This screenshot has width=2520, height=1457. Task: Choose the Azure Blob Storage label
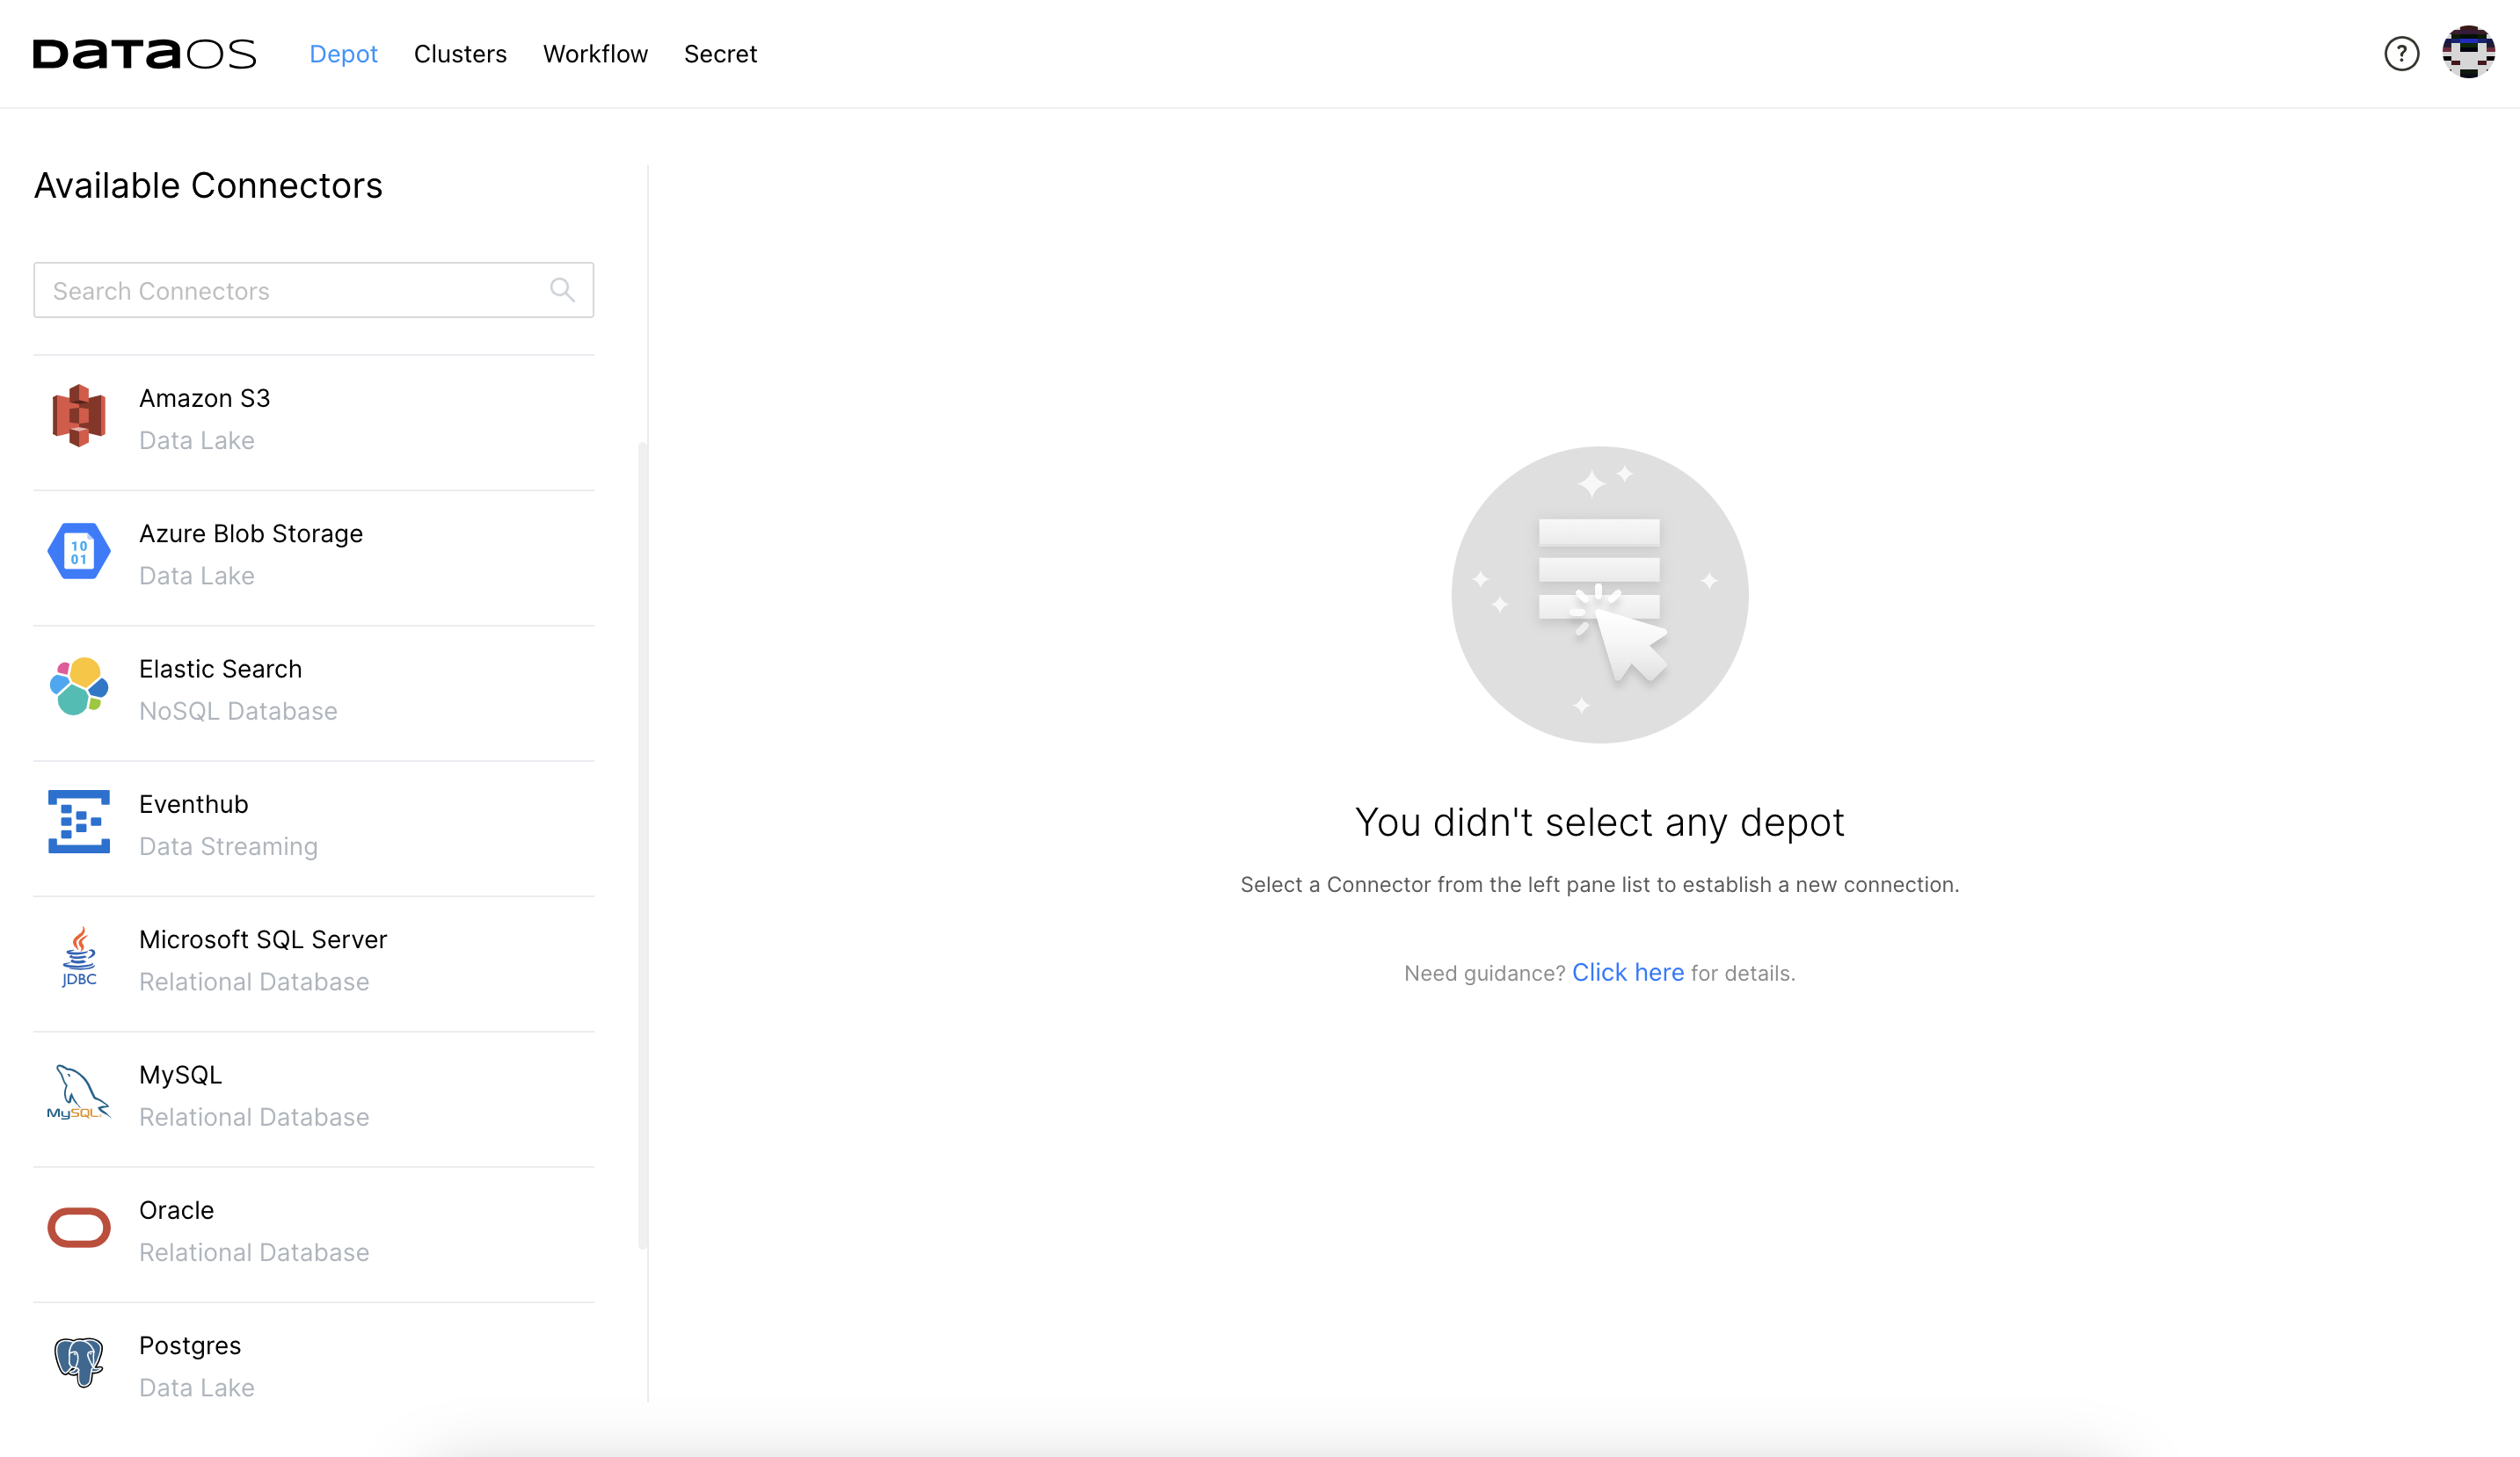pos(251,533)
